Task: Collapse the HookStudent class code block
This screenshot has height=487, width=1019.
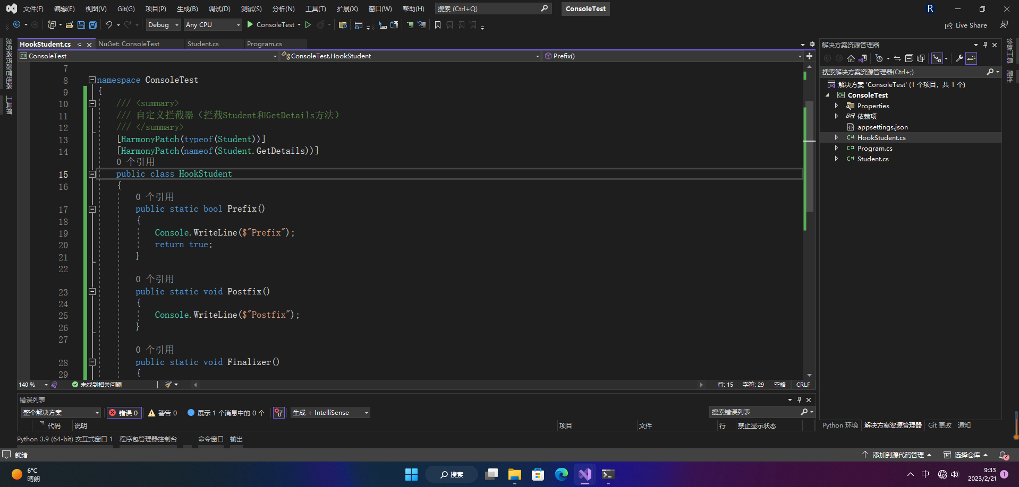Action: pos(92,174)
